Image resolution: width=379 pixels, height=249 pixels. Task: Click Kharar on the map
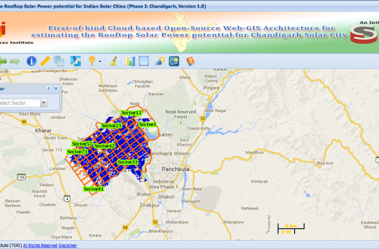43,131
